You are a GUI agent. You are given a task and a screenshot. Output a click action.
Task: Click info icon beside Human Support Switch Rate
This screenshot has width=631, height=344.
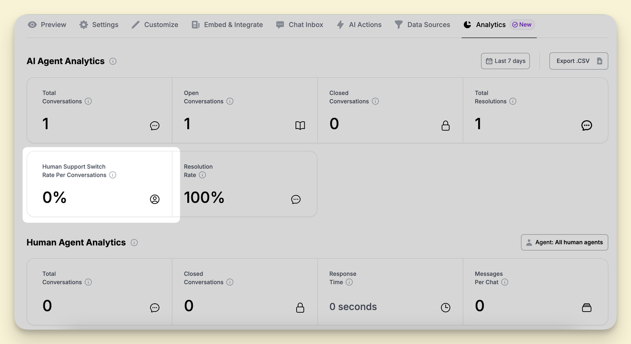(112, 175)
